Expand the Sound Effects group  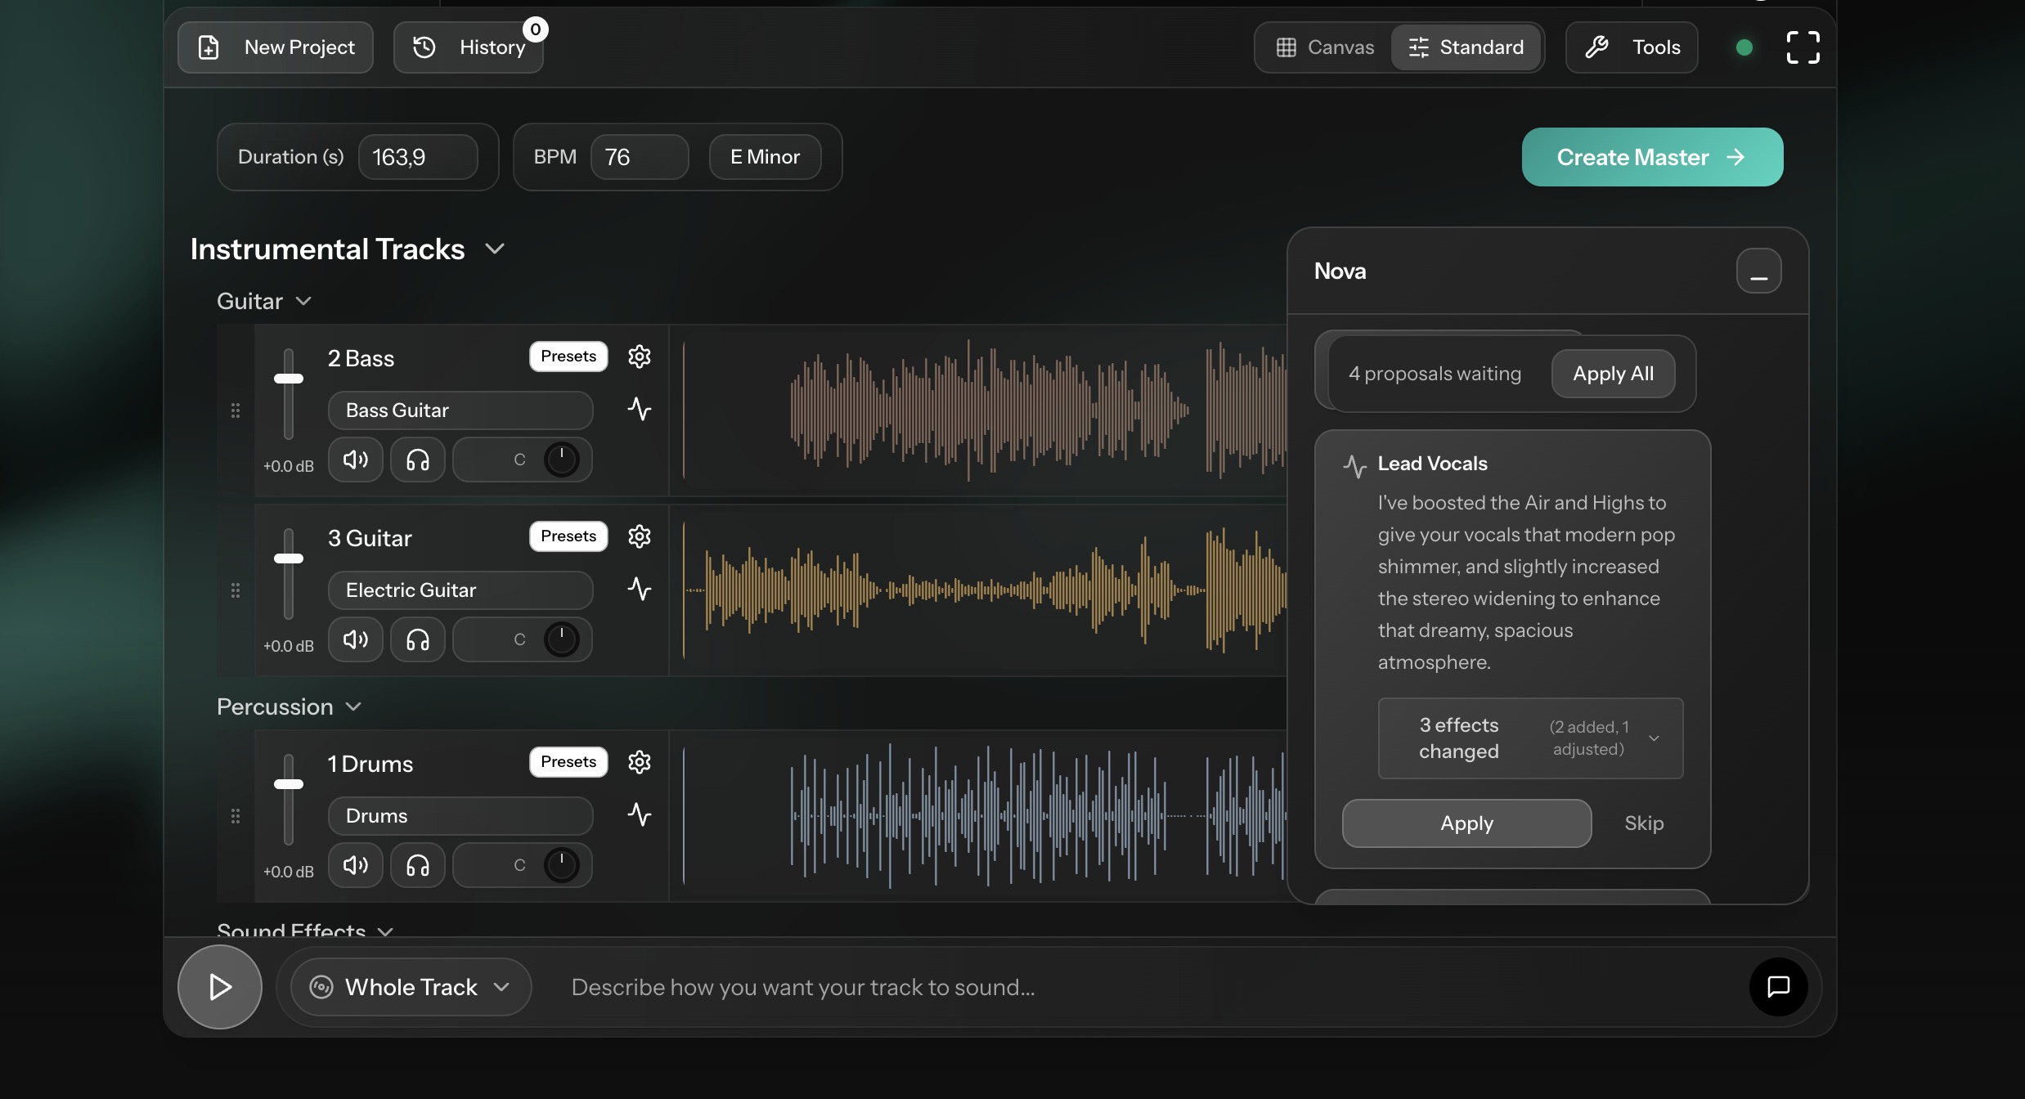pyautogui.click(x=386, y=931)
